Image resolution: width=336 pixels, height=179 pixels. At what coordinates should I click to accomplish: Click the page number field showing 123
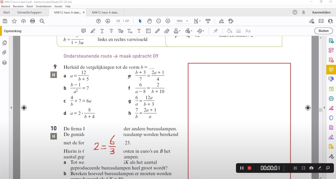click(x=118, y=21)
